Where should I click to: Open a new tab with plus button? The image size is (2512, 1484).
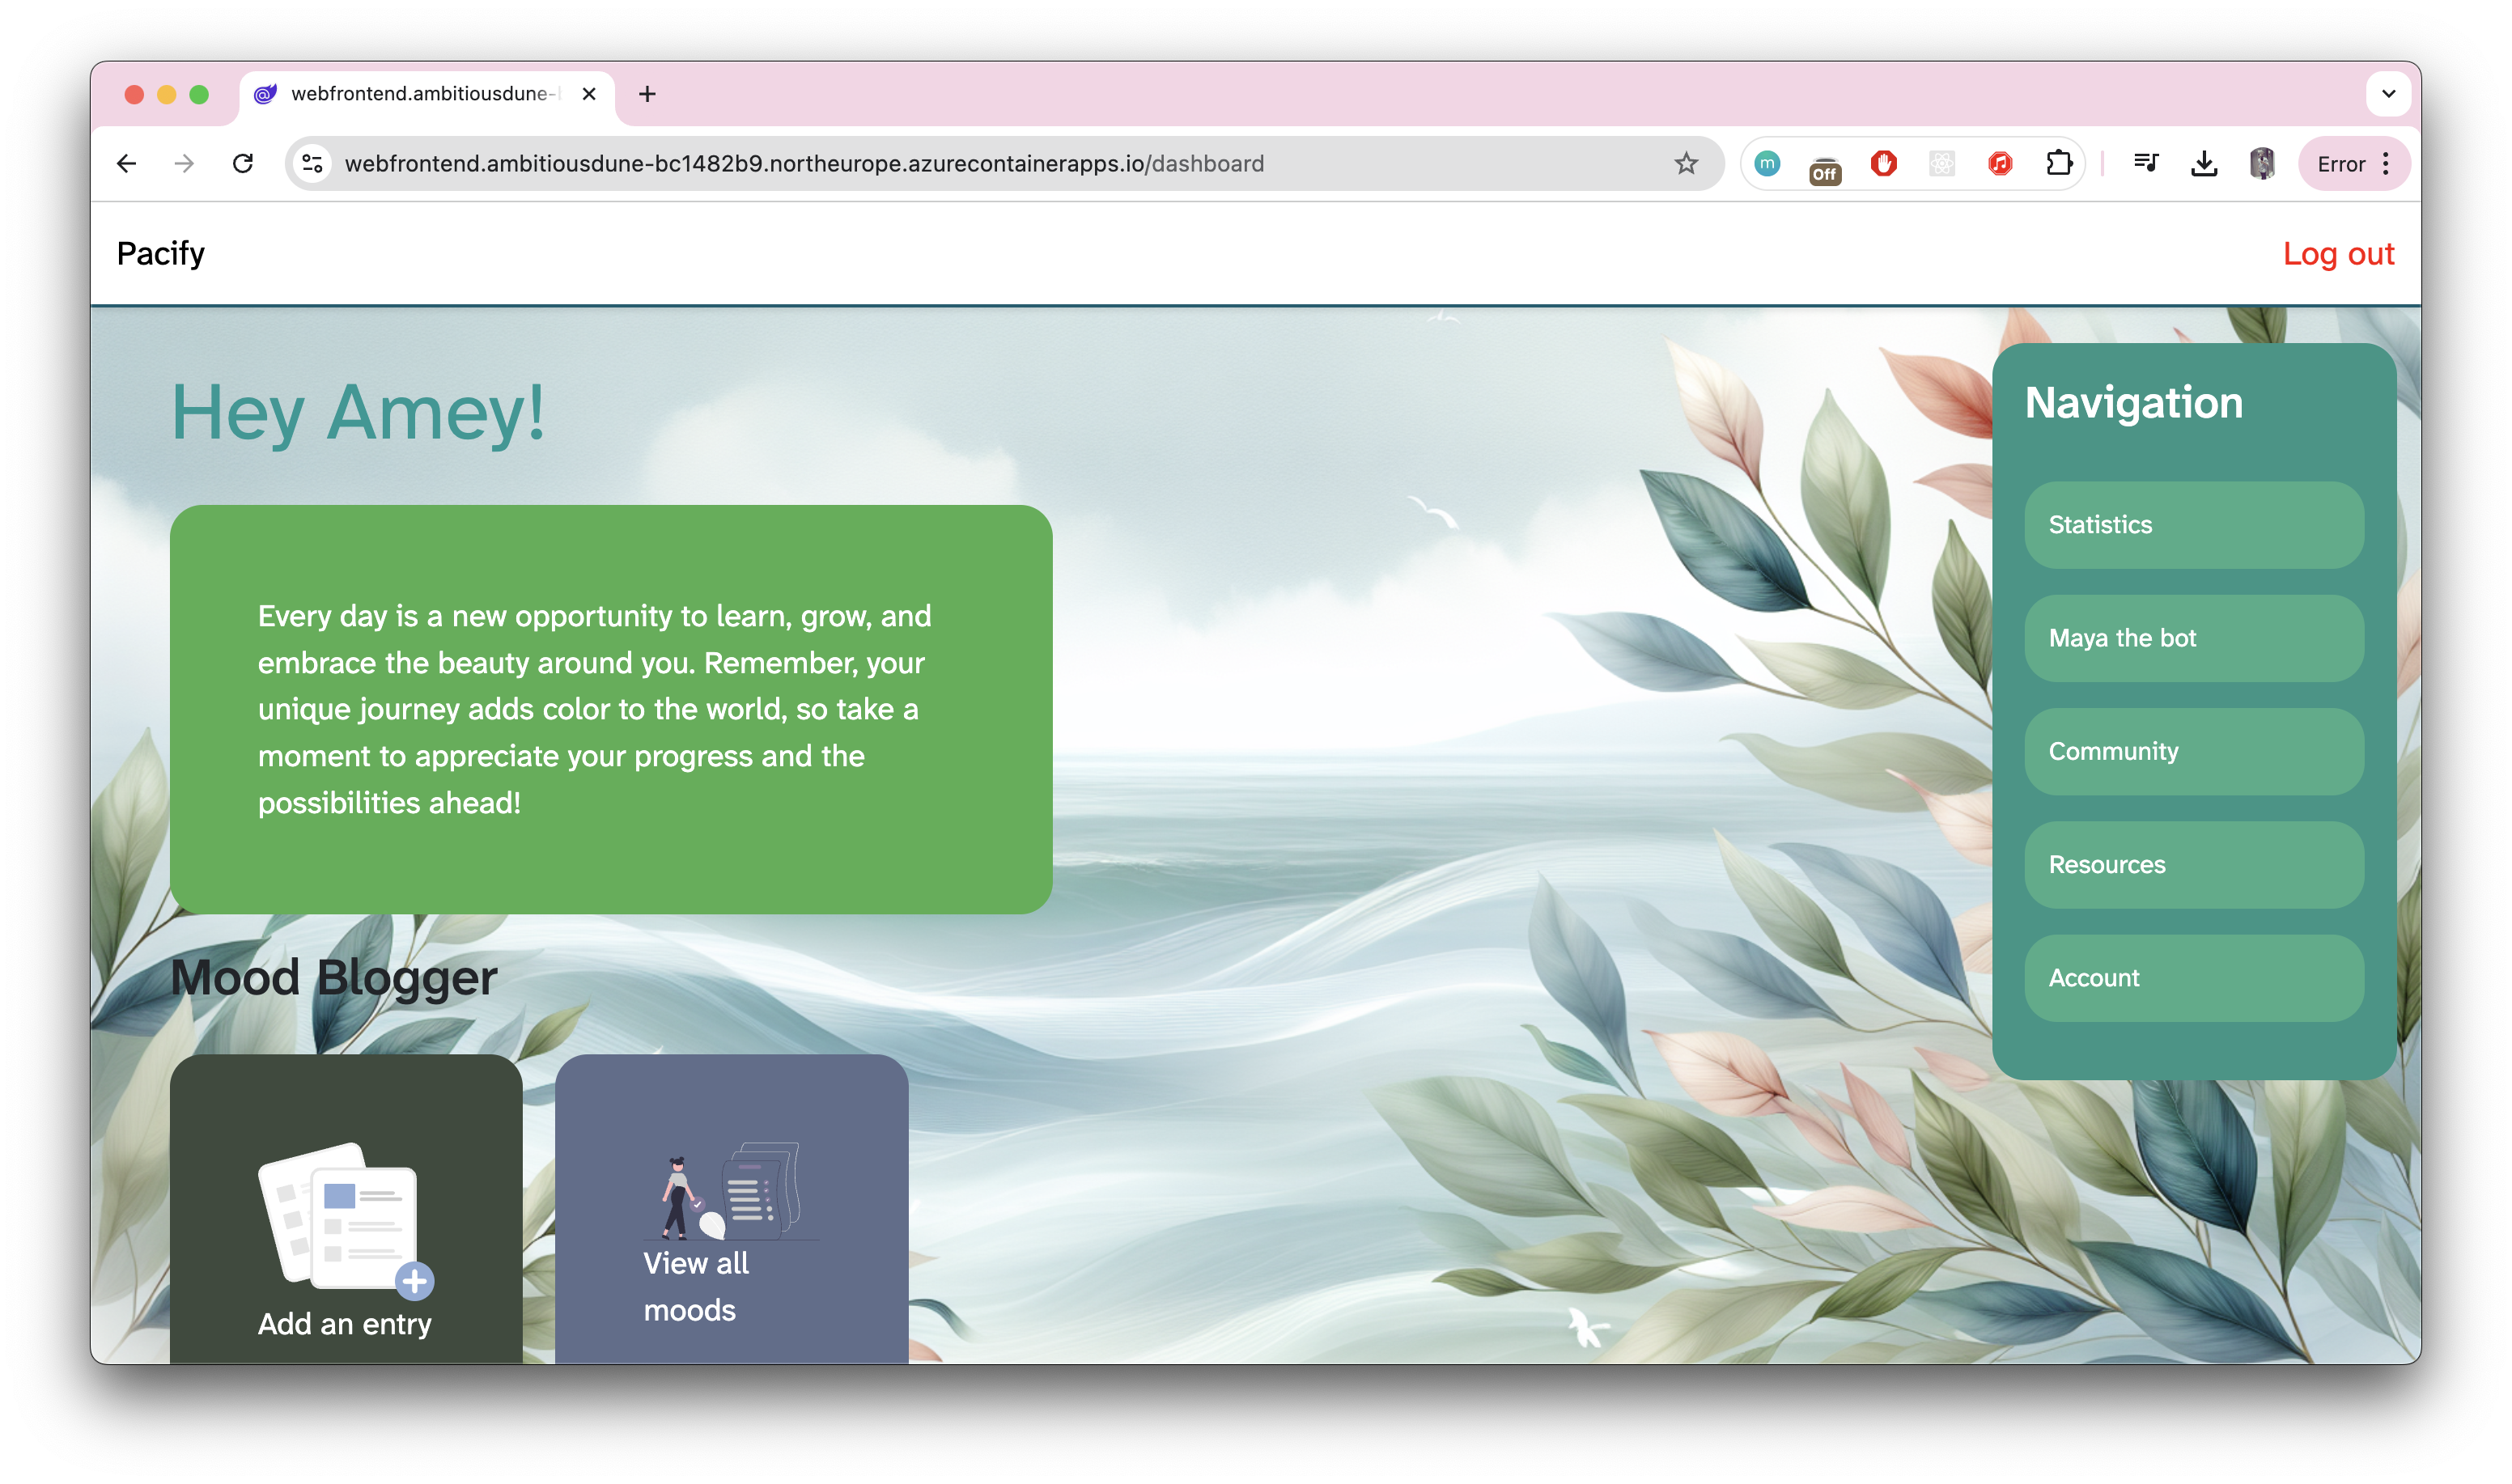[x=647, y=94]
